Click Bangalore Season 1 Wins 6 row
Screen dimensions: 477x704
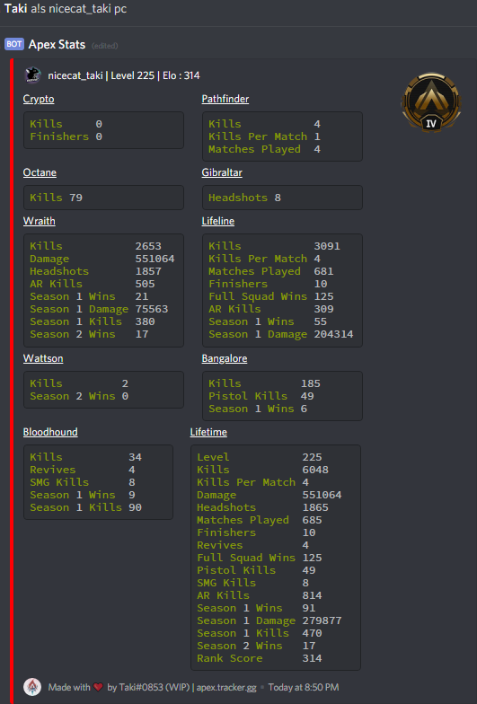[x=258, y=409]
